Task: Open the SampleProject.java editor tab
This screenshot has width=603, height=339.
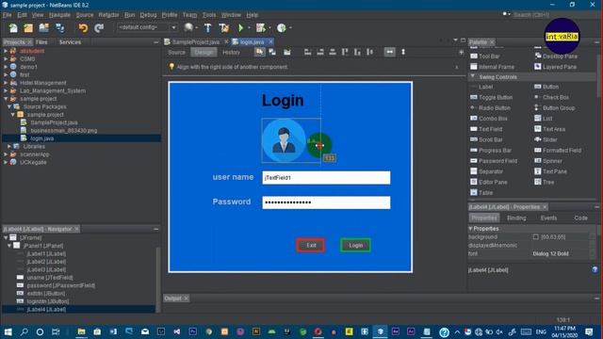Action: tap(195, 41)
